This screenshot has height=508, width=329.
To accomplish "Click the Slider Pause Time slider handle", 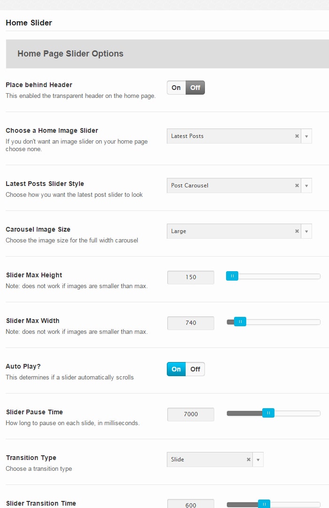I will tap(268, 413).
